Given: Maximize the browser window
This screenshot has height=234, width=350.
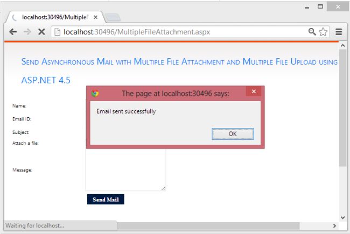Looking at the screenshot, I should tap(320, 6).
